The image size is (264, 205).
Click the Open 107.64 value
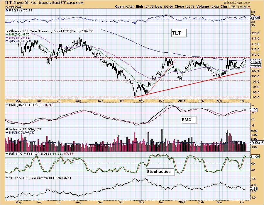click(x=125, y=6)
